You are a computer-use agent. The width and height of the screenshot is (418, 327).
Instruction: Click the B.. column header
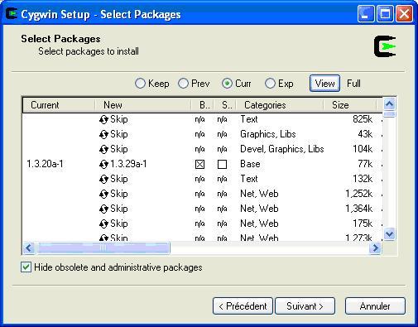point(202,105)
